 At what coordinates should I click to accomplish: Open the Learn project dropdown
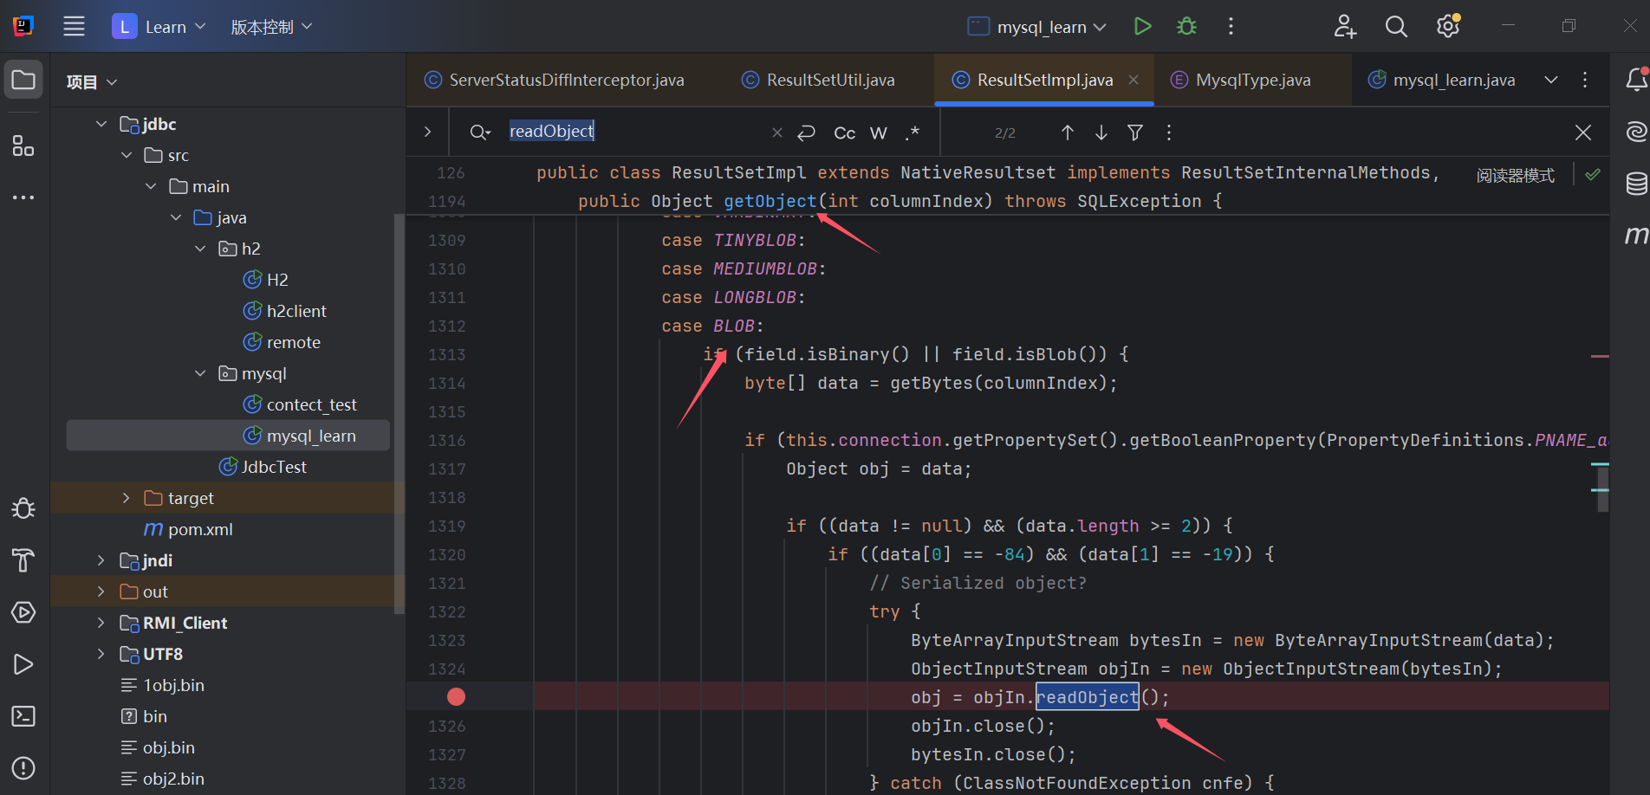click(x=160, y=27)
